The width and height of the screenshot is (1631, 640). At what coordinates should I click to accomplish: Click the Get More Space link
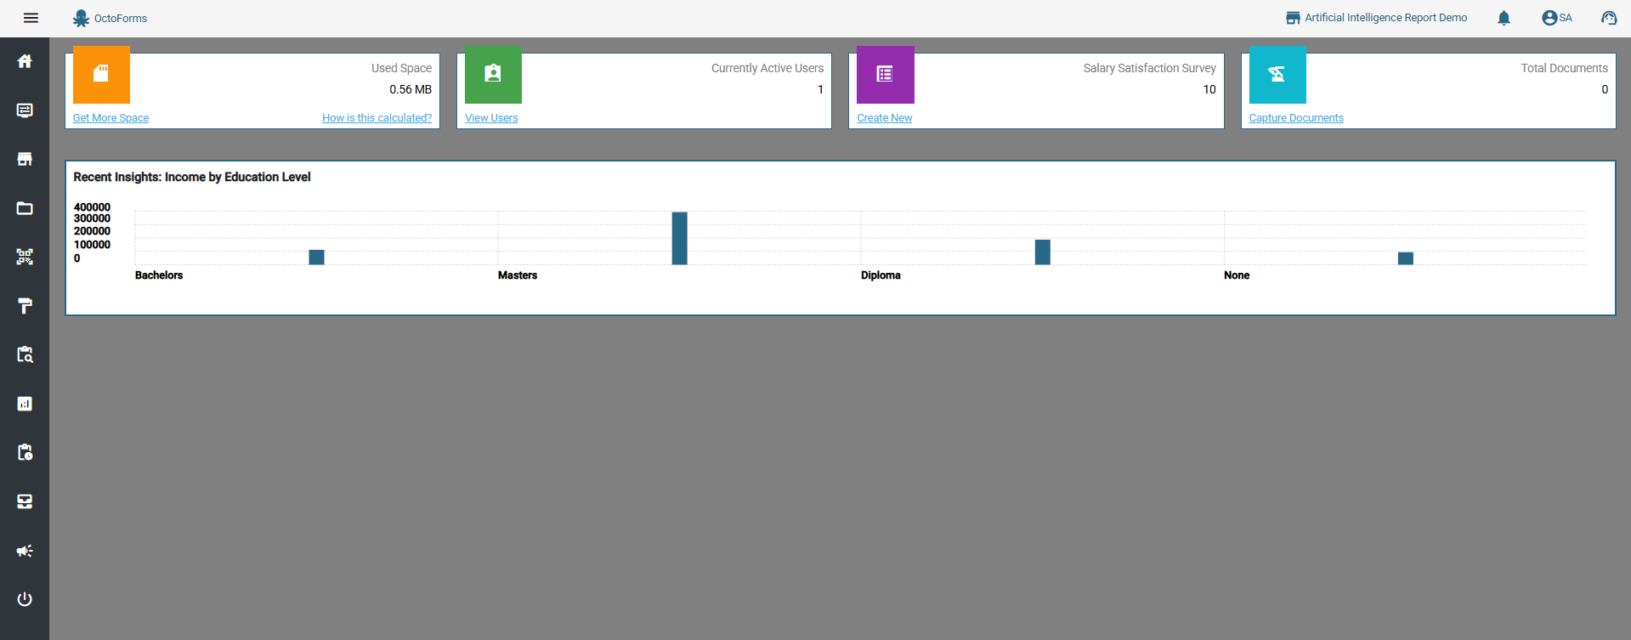(110, 118)
